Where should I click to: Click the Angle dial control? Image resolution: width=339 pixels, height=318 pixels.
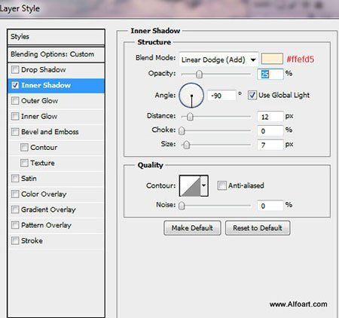(x=191, y=96)
